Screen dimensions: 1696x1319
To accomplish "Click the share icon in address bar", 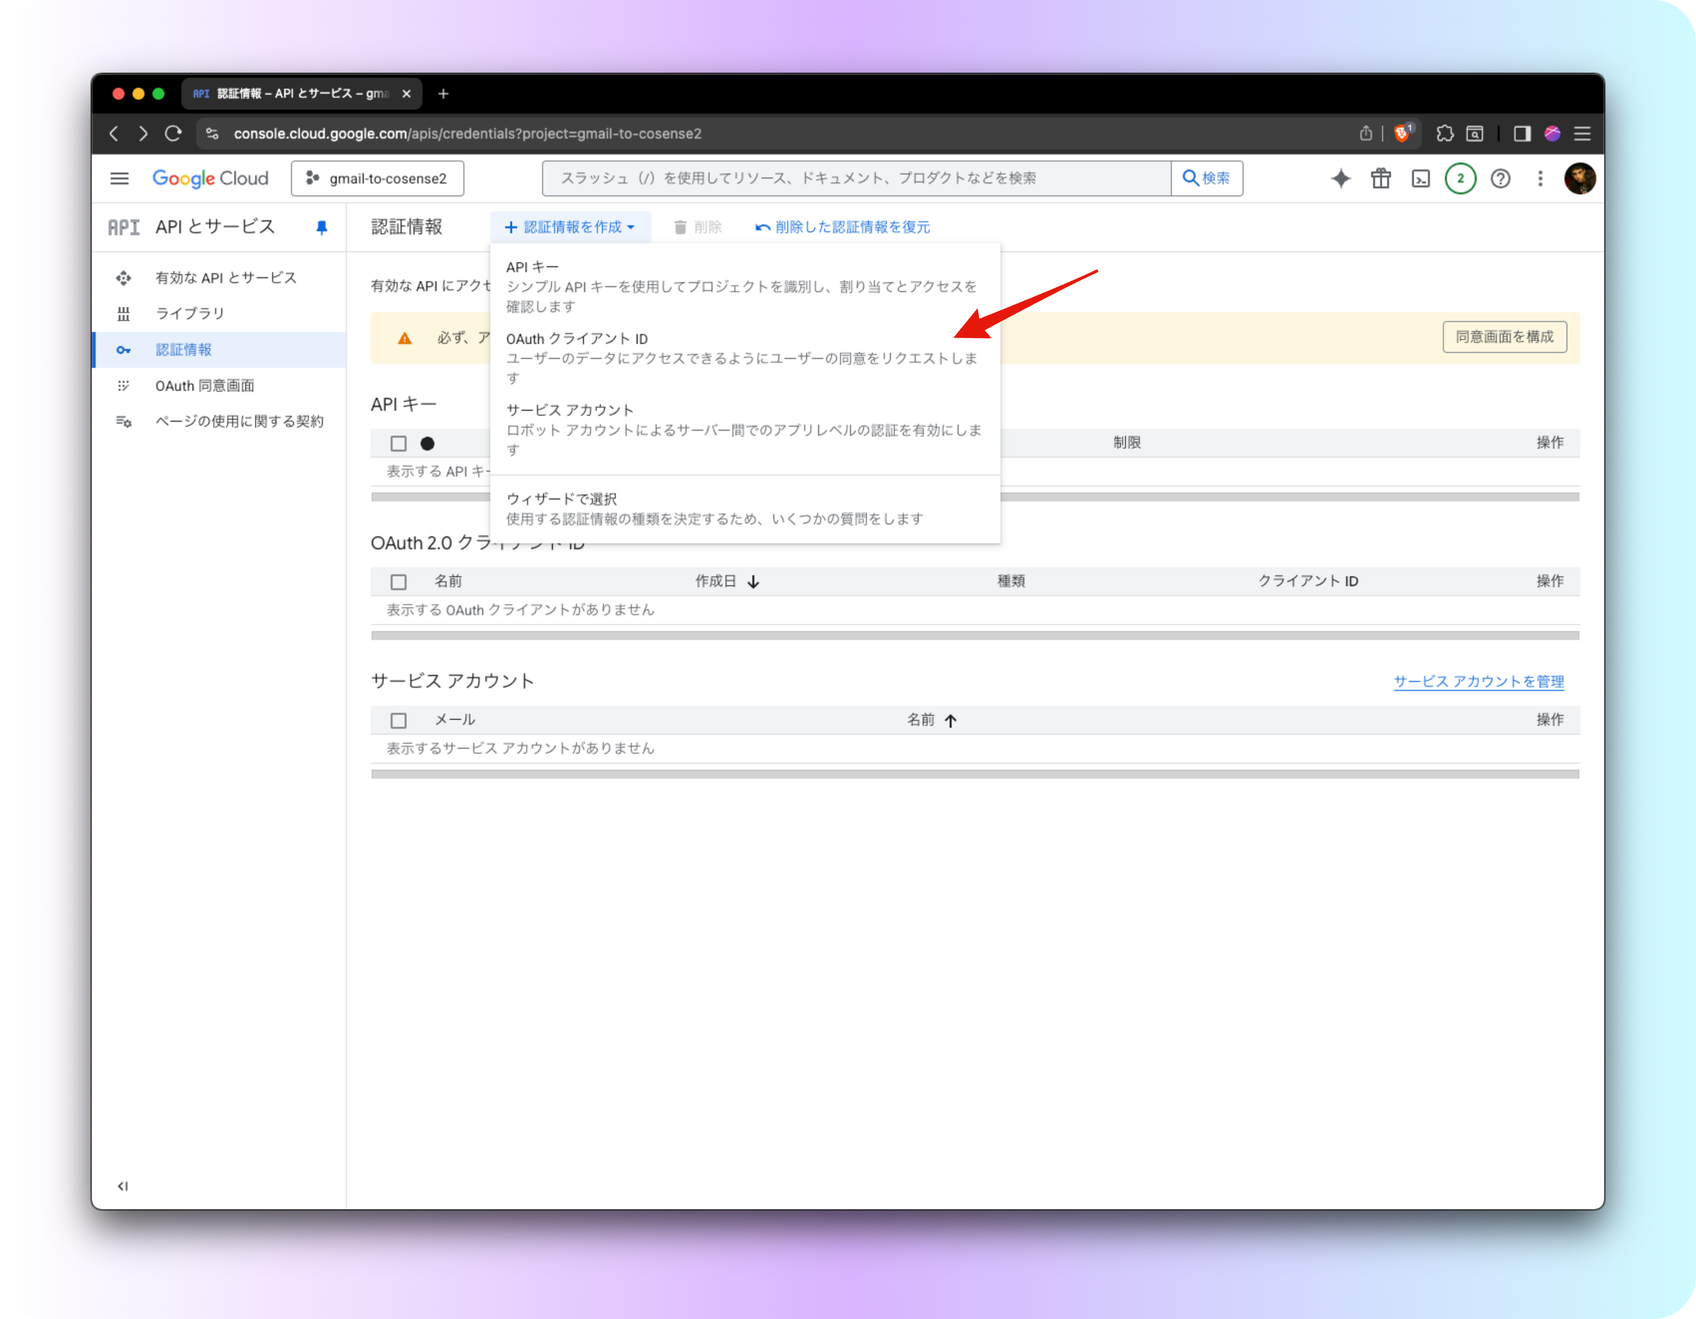I will tap(1366, 134).
